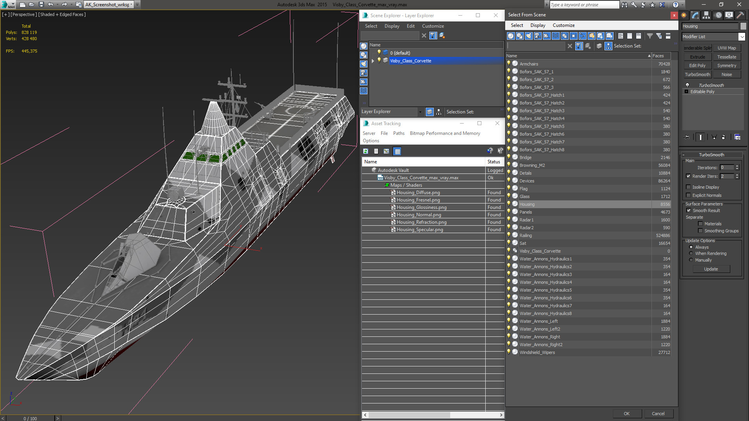Toggle TurboSmooth modifier lightbulb in stack
The height and width of the screenshot is (421, 749).
pos(687,85)
